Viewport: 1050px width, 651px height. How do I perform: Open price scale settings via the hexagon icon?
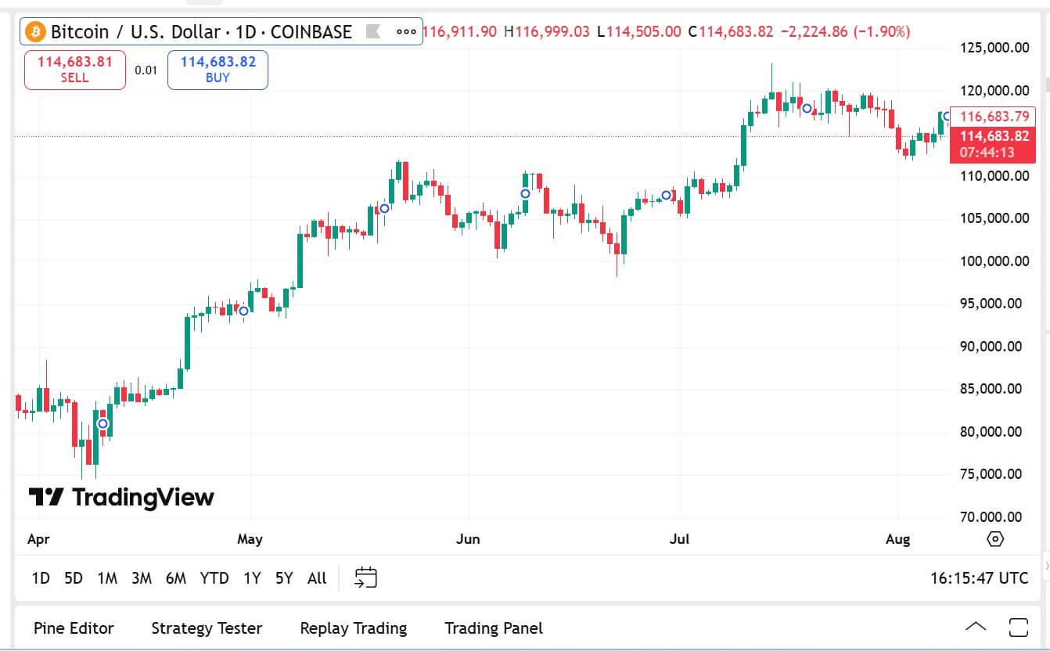pos(994,538)
